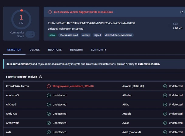Click the 2.88 MB size value
Screen dimensions: 185x136
pyautogui.click(x=178, y=28)
